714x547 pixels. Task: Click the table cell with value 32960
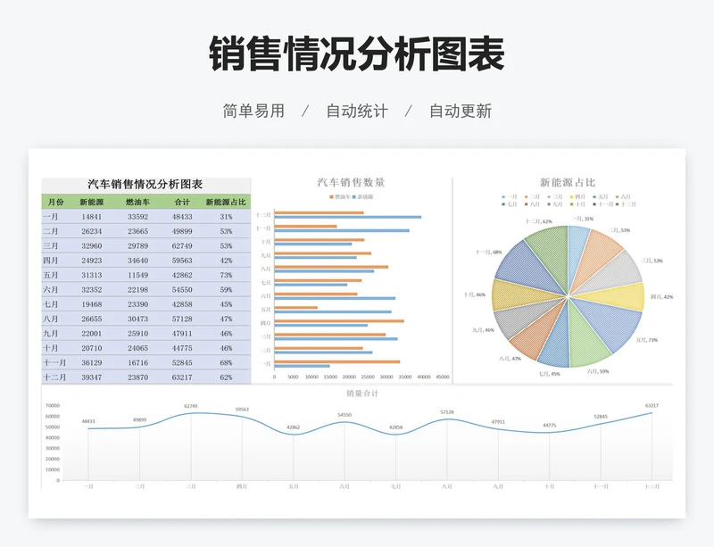click(92, 246)
